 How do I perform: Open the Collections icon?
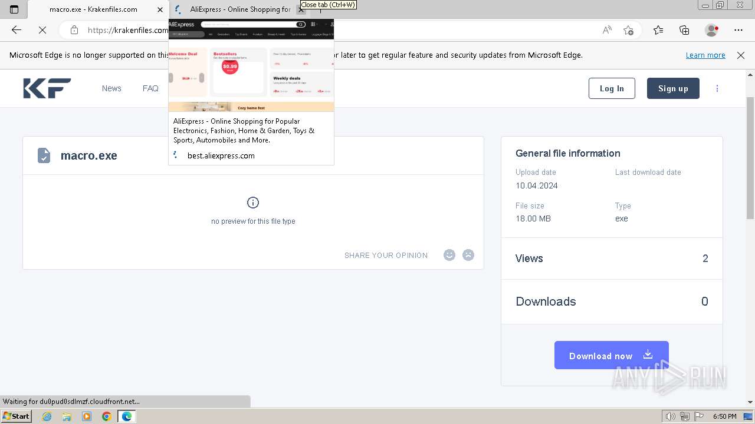684,30
